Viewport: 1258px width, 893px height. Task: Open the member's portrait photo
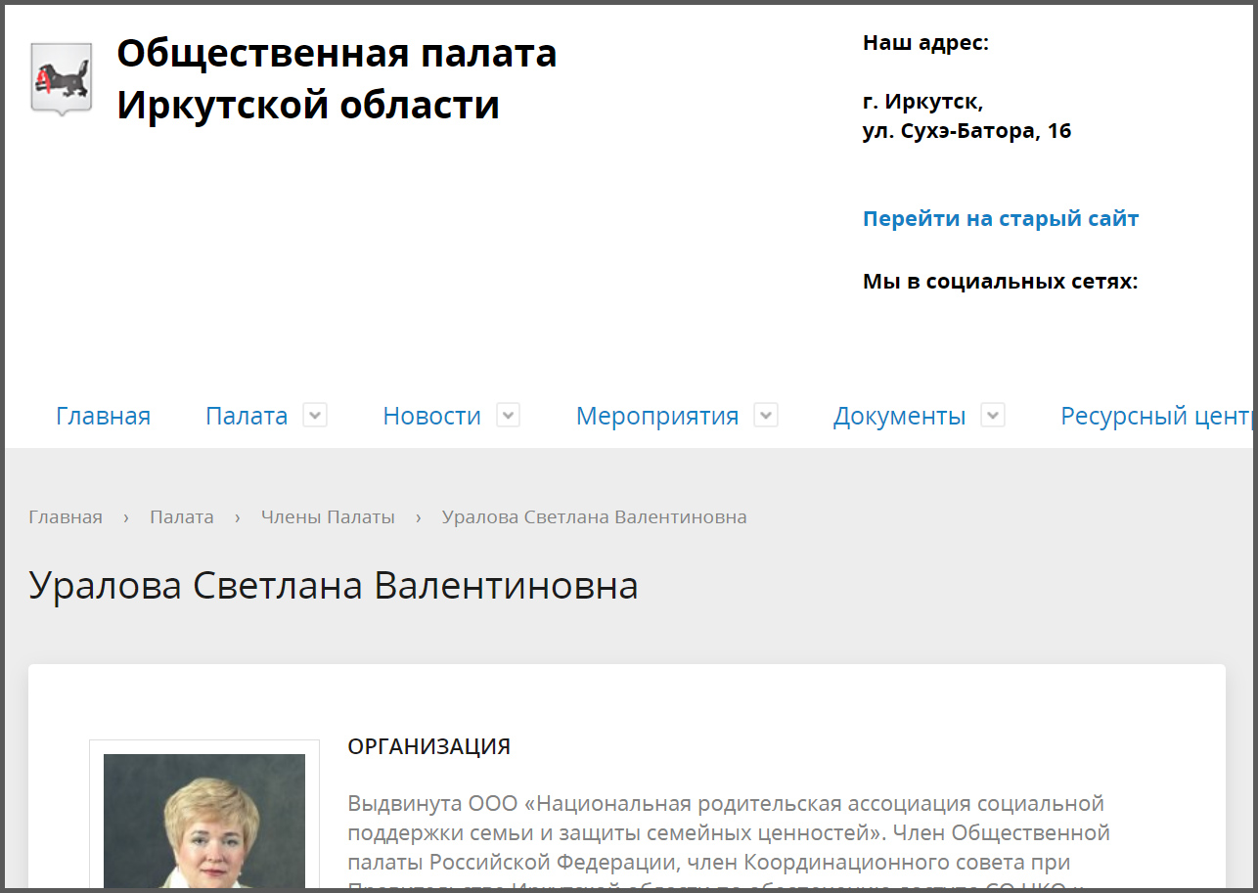click(x=204, y=820)
